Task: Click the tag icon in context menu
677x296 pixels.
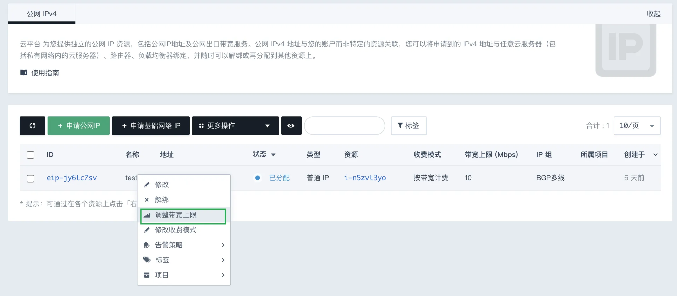Action: (147, 260)
